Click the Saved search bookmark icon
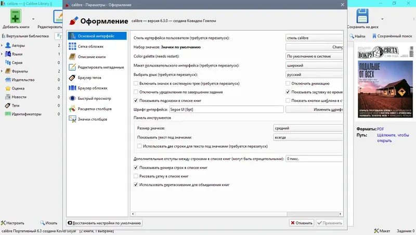Viewport: 416px width, 235px height. pos(374,36)
